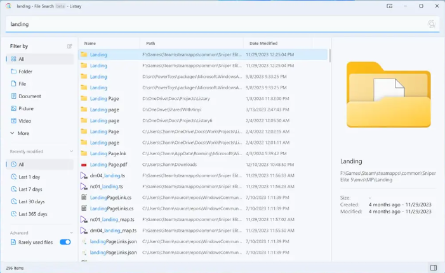Sort results by the Name column
The height and width of the screenshot is (273, 445).
pyautogui.click(x=109, y=43)
